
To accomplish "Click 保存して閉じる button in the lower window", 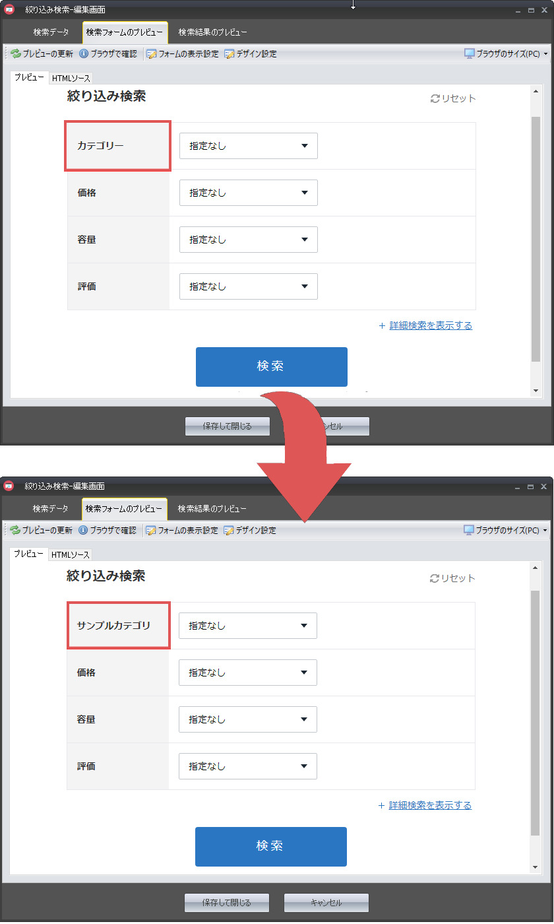I will (227, 902).
